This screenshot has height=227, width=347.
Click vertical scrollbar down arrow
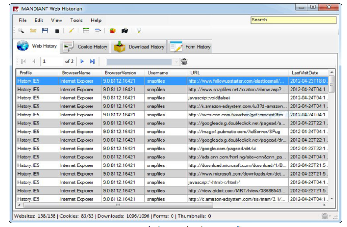click(x=331, y=199)
